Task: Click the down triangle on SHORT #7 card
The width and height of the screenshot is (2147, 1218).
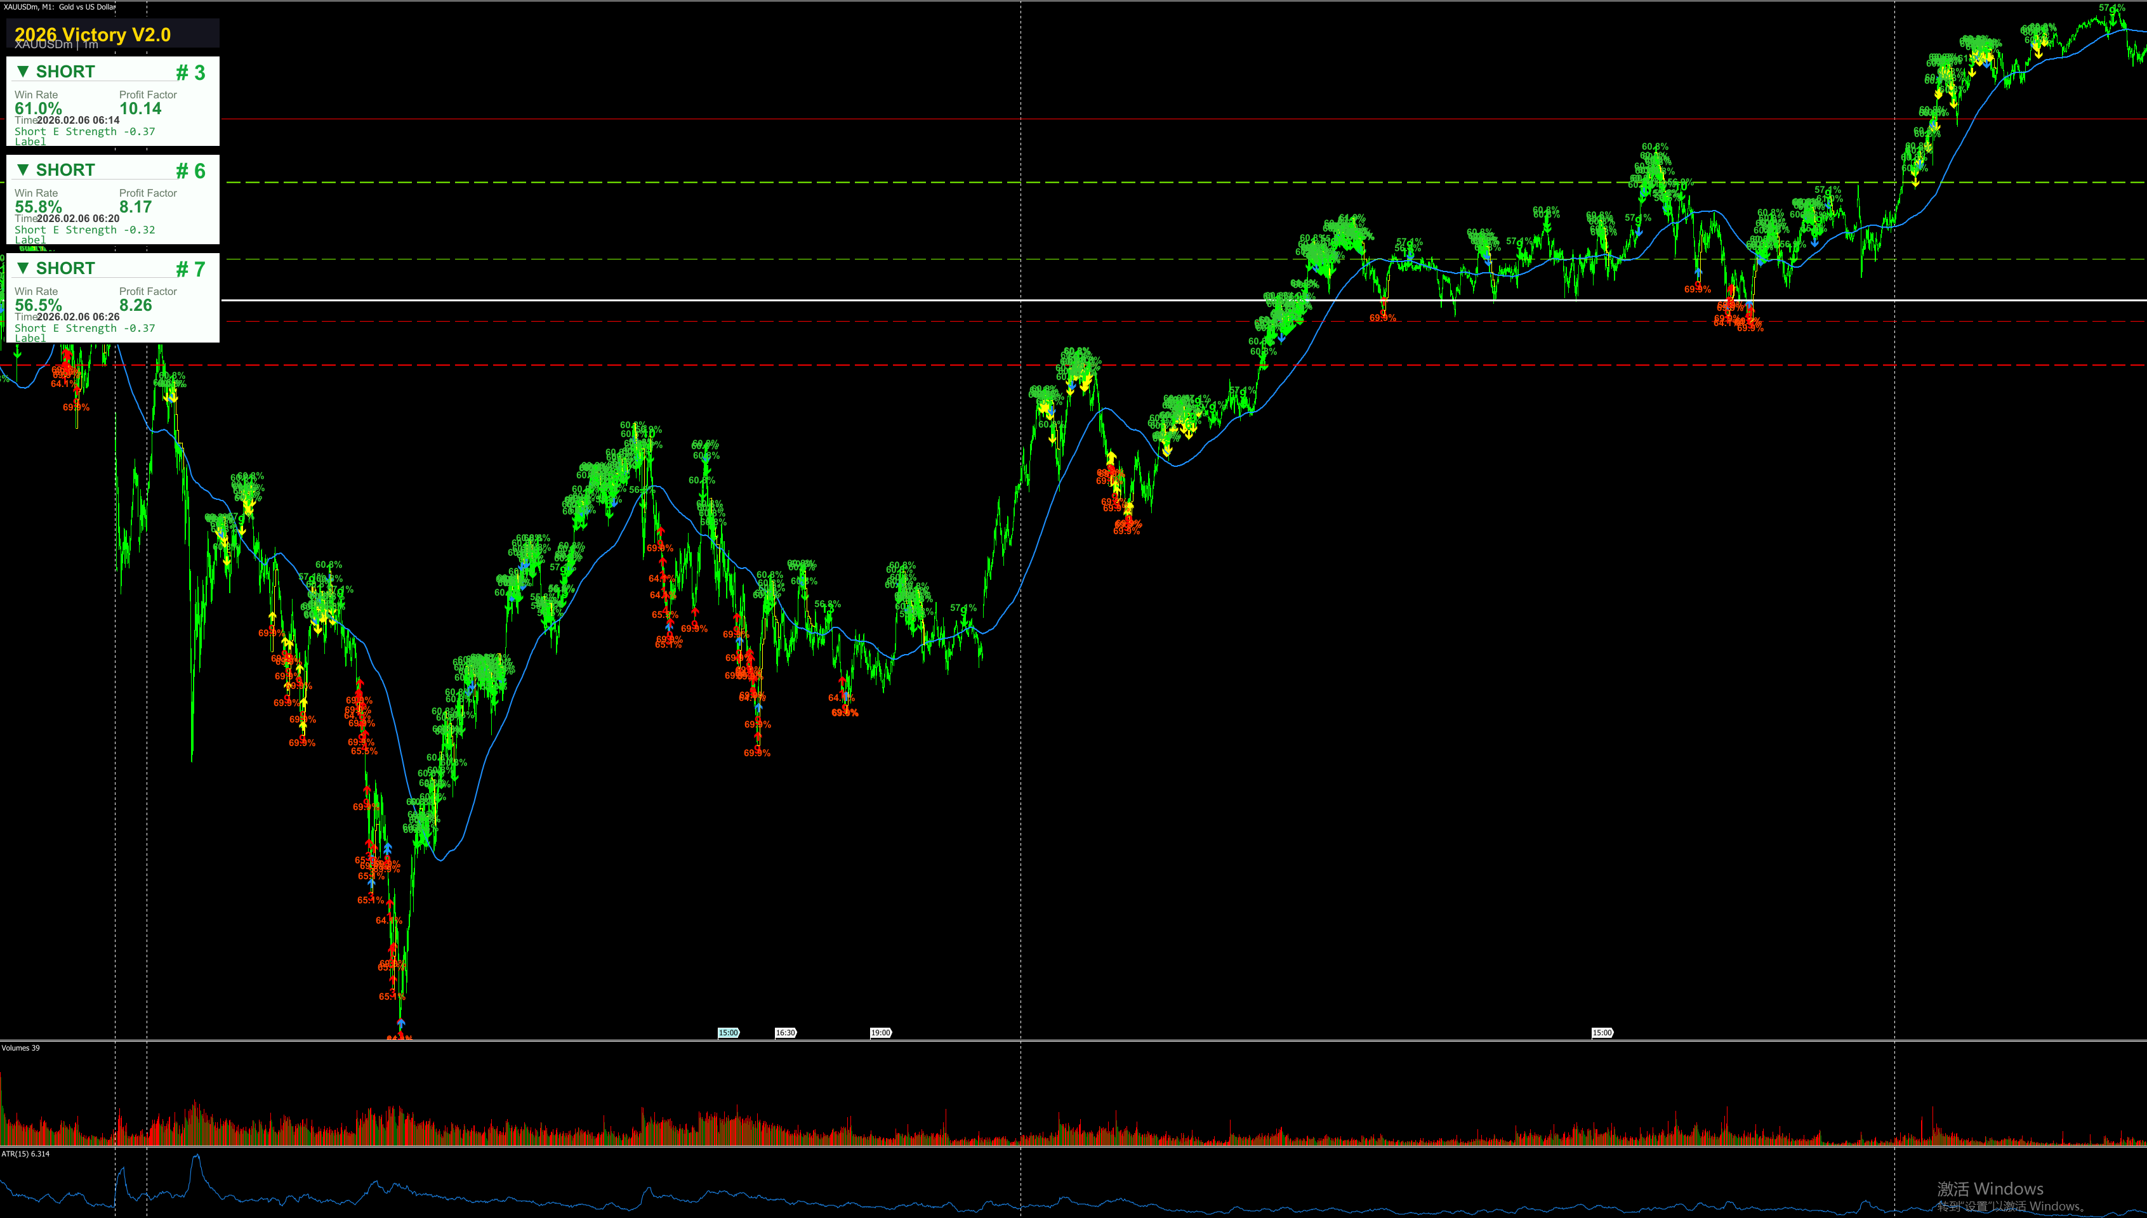Action: click(x=23, y=268)
